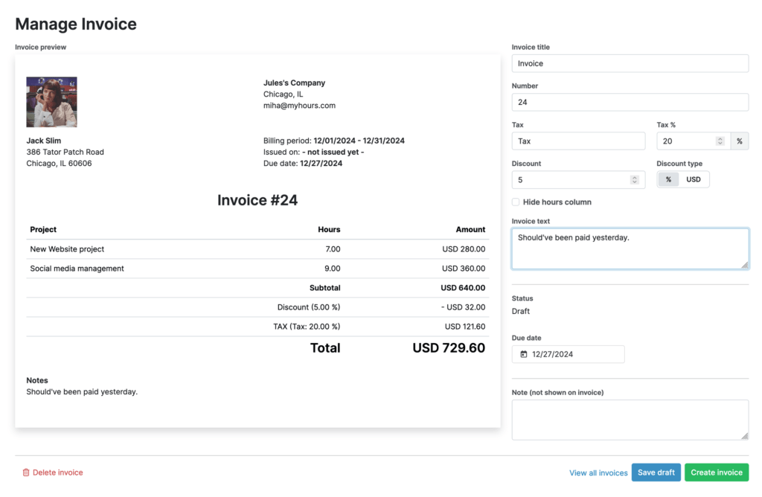Image resolution: width=762 pixels, height=497 pixels.
Task: Click the Invoice text resize handle corner
Action: click(x=745, y=265)
